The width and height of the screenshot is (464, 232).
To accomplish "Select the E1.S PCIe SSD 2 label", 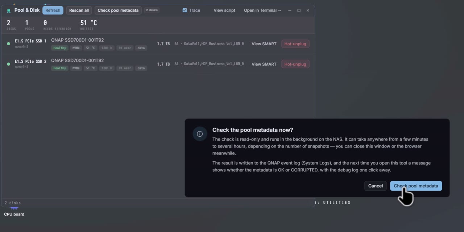I will 30,61.
